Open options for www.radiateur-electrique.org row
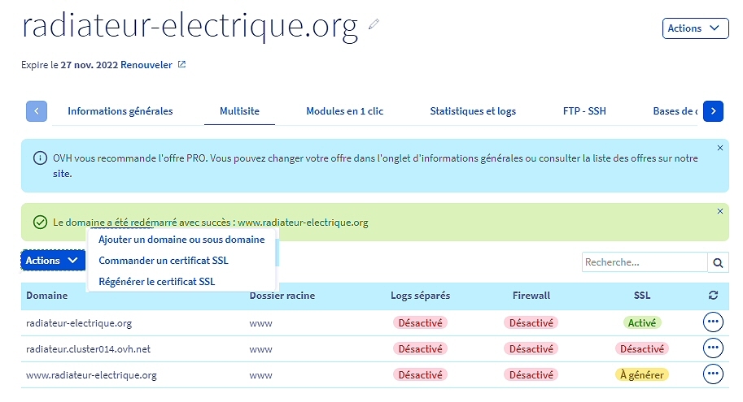 click(713, 374)
